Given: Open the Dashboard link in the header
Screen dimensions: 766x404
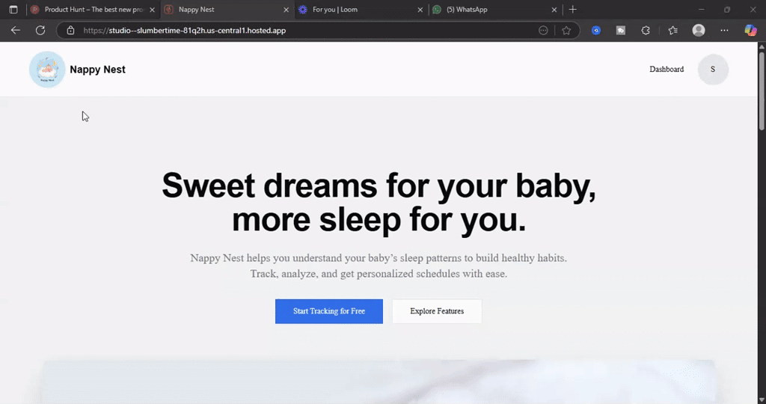Looking at the screenshot, I should coord(667,70).
